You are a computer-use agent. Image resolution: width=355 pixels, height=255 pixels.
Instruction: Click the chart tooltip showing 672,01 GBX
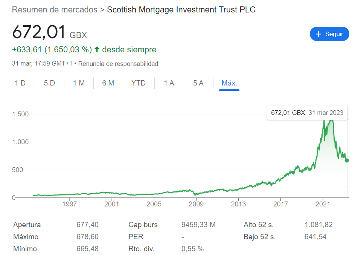[307, 113]
